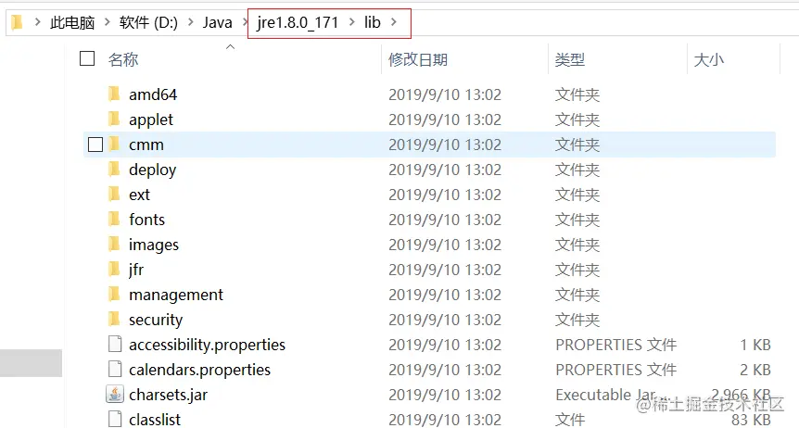
Task: Select the amd64 folder name
Action: [153, 94]
